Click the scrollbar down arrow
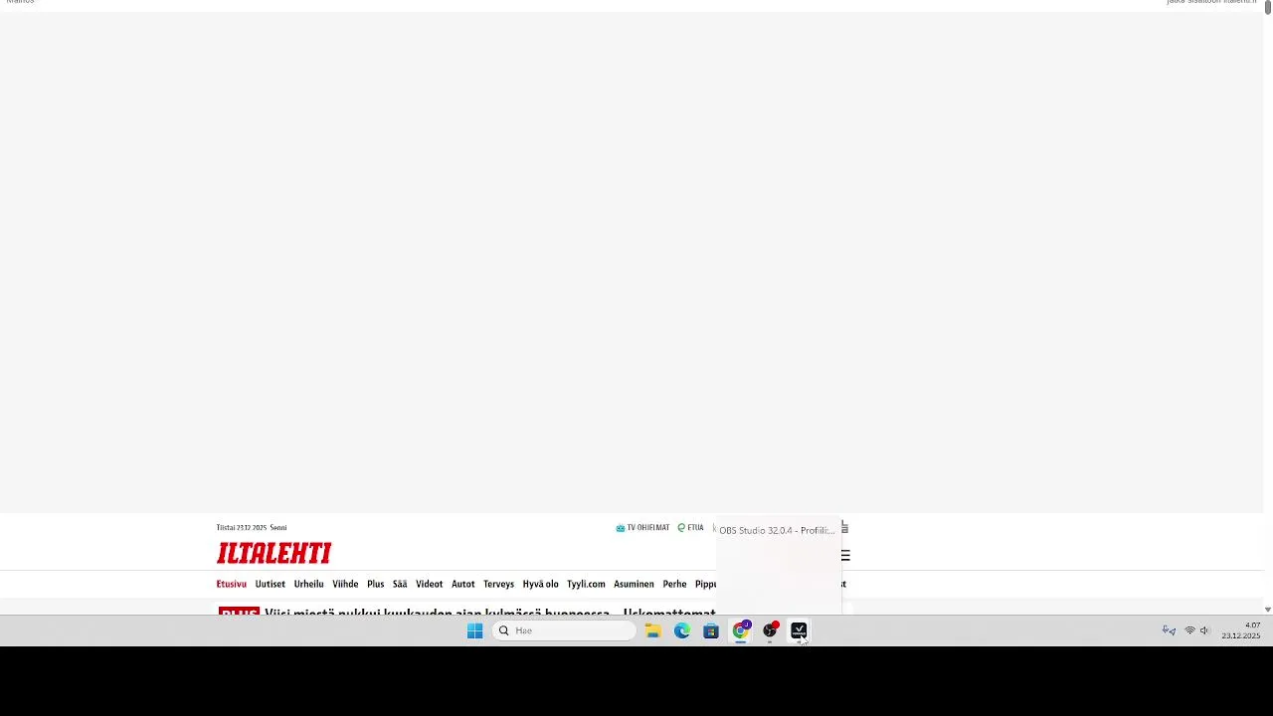 tap(1267, 609)
